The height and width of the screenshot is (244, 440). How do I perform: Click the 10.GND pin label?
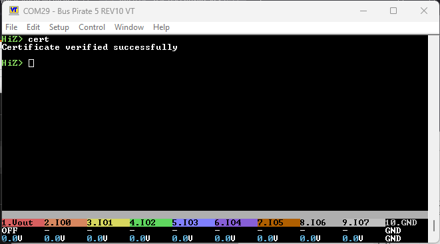pos(401,223)
